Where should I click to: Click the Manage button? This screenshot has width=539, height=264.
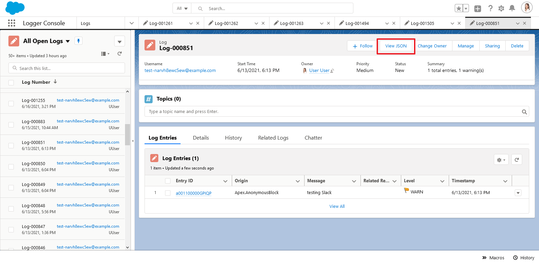pos(466,46)
